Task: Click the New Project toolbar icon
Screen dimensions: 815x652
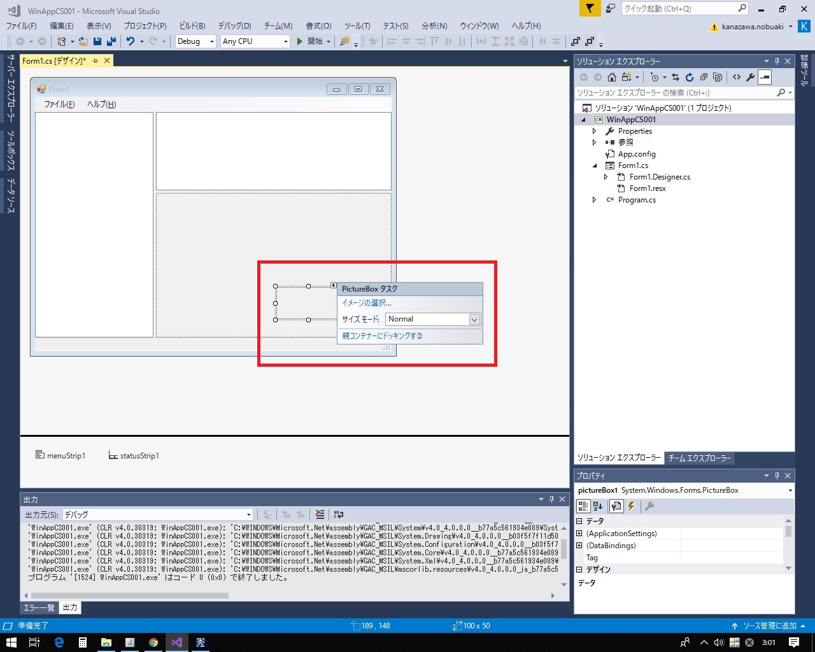Action: click(x=62, y=41)
